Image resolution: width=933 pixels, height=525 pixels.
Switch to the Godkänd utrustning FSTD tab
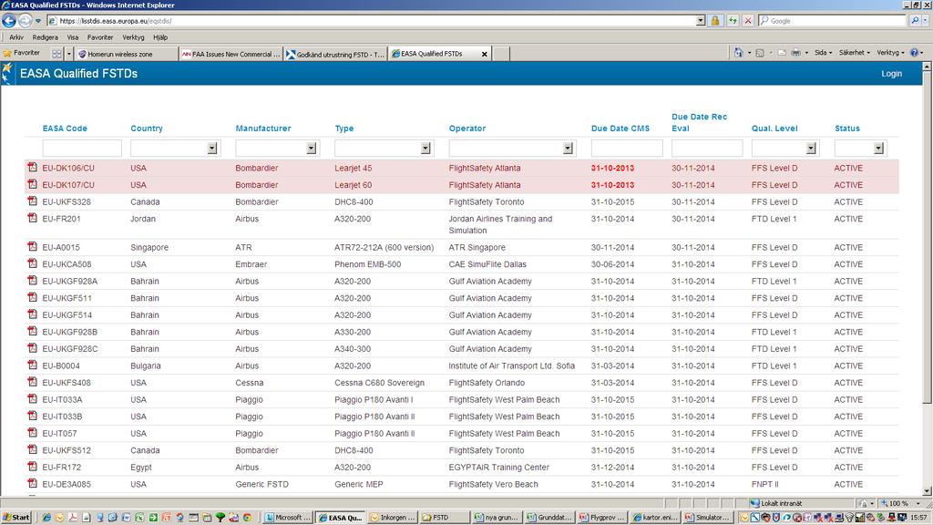click(335, 54)
